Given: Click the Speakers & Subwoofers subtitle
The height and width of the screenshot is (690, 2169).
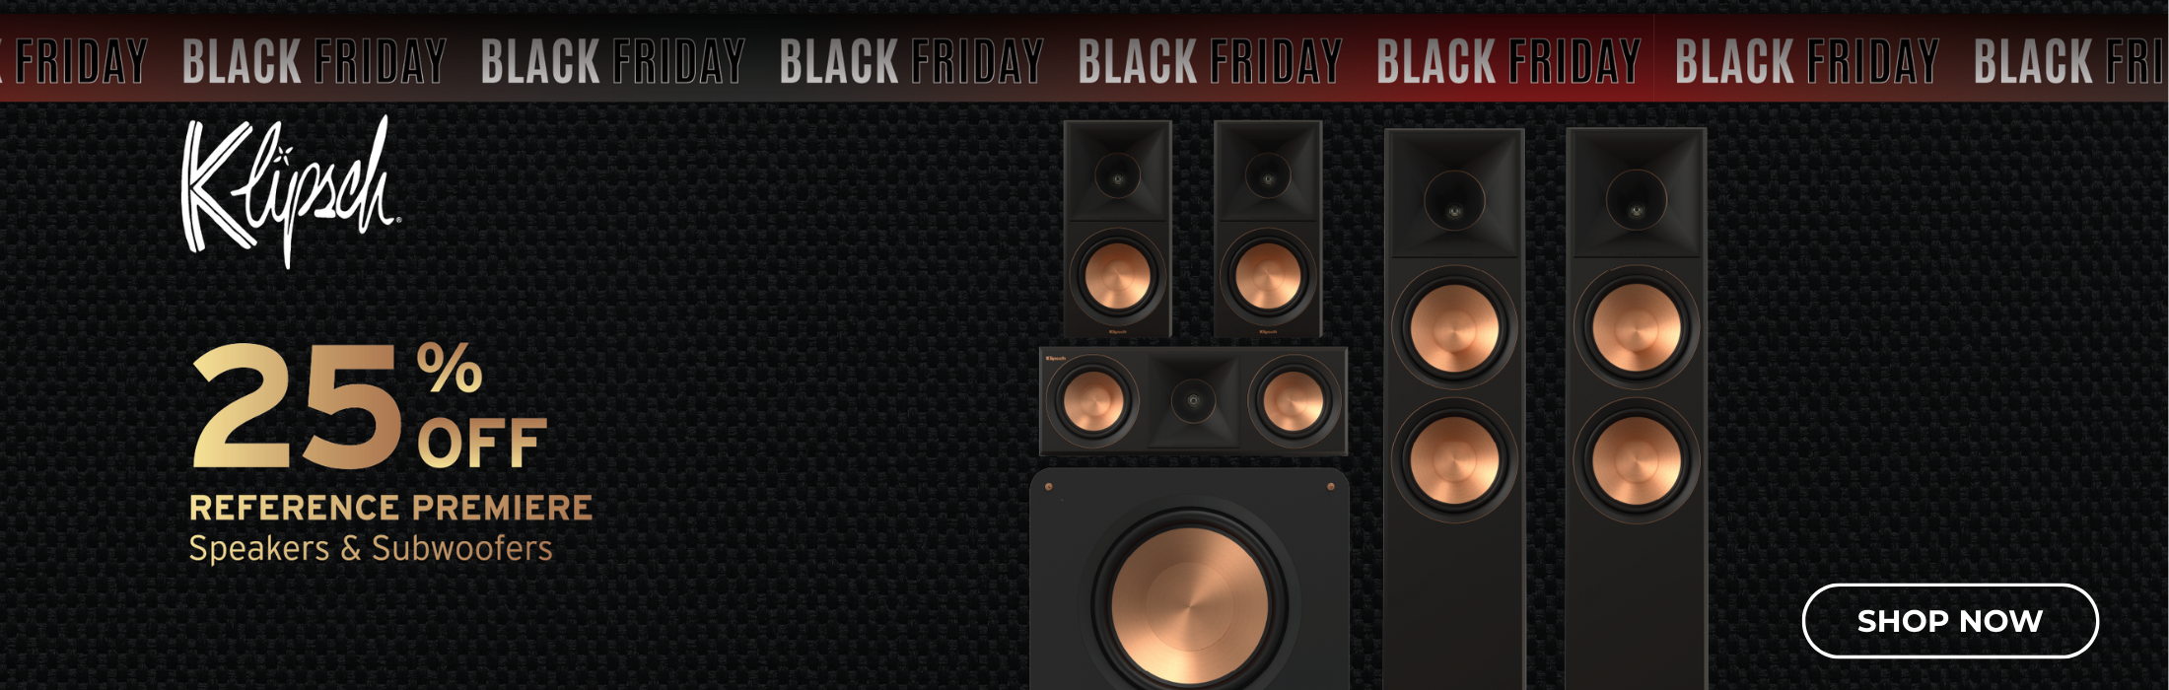Looking at the screenshot, I should 371,549.
